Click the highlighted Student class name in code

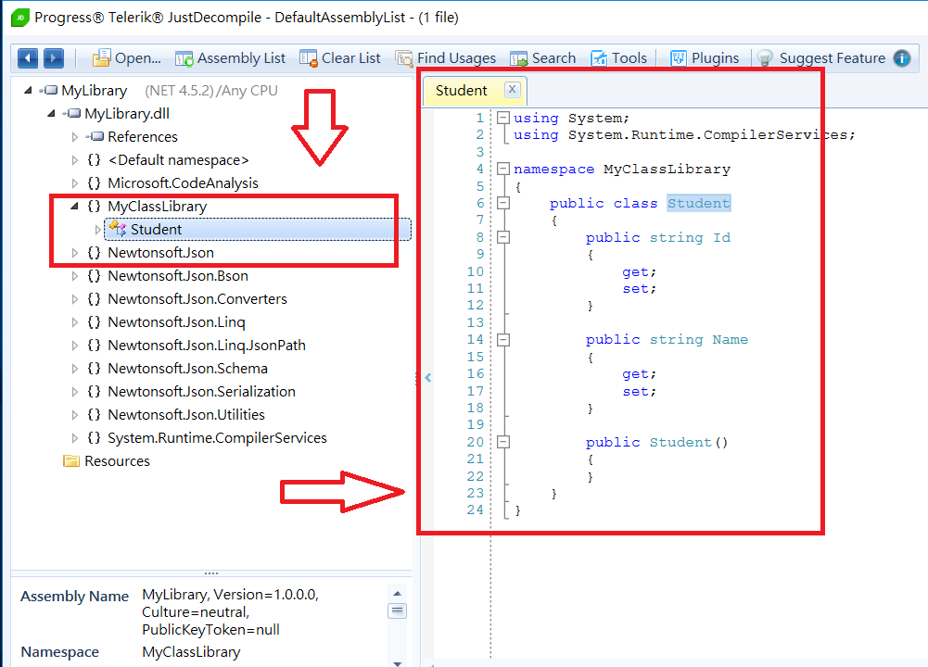pos(698,203)
